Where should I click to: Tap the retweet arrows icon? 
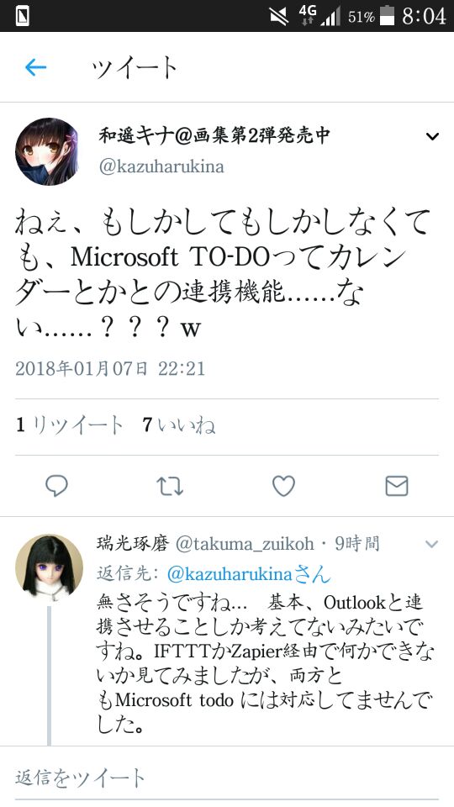(x=170, y=486)
